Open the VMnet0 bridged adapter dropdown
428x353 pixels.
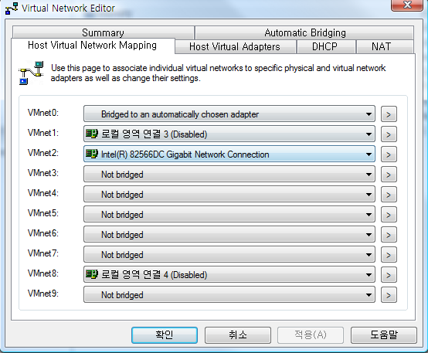click(229, 114)
